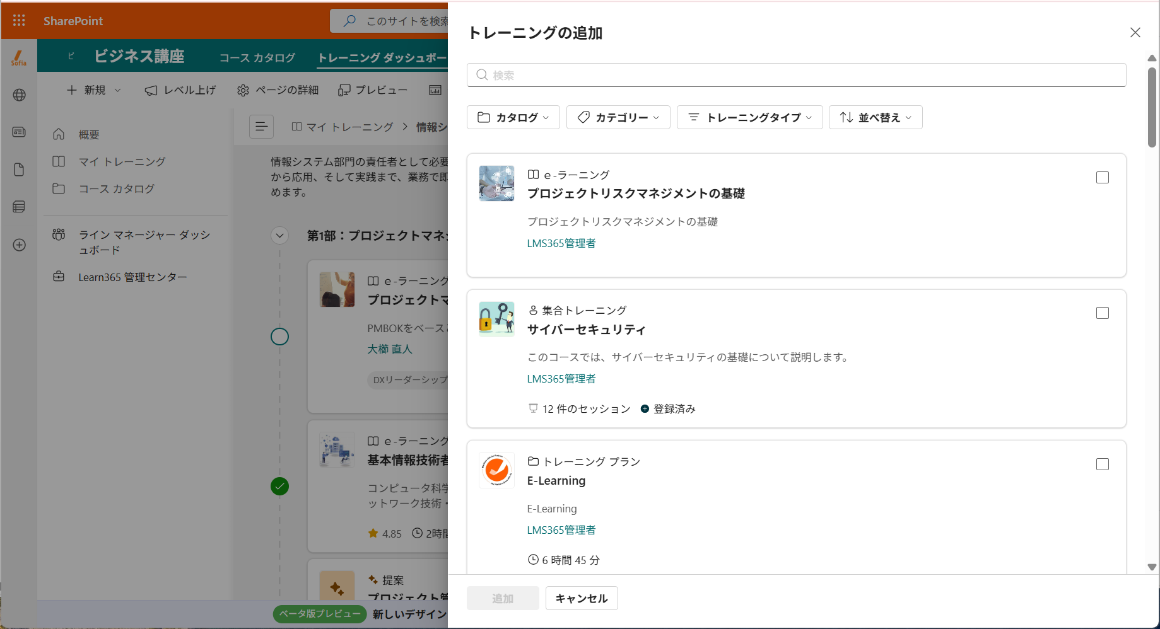Toggle the outline list icon next to breadcrumb
Image resolution: width=1160 pixels, height=629 pixels.
pyautogui.click(x=261, y=127)
